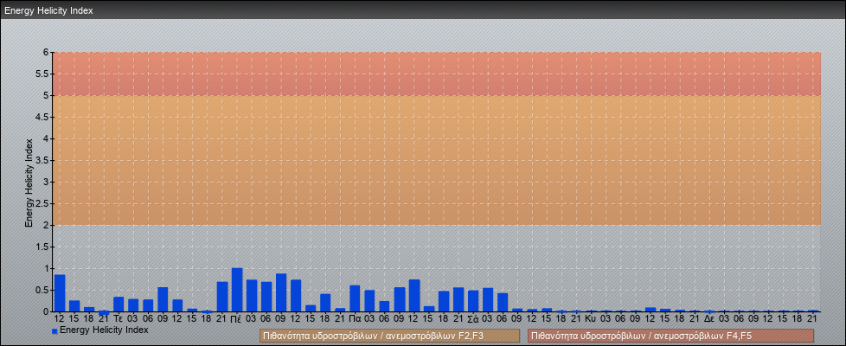Click the Τε day label on x-axis
This screenshot has width=846, height=346.
point(119,318)
